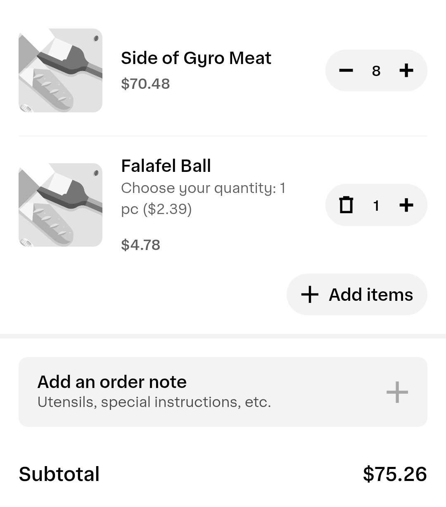Decrease Side of Gyro Meat quantity

coord(346,71)
